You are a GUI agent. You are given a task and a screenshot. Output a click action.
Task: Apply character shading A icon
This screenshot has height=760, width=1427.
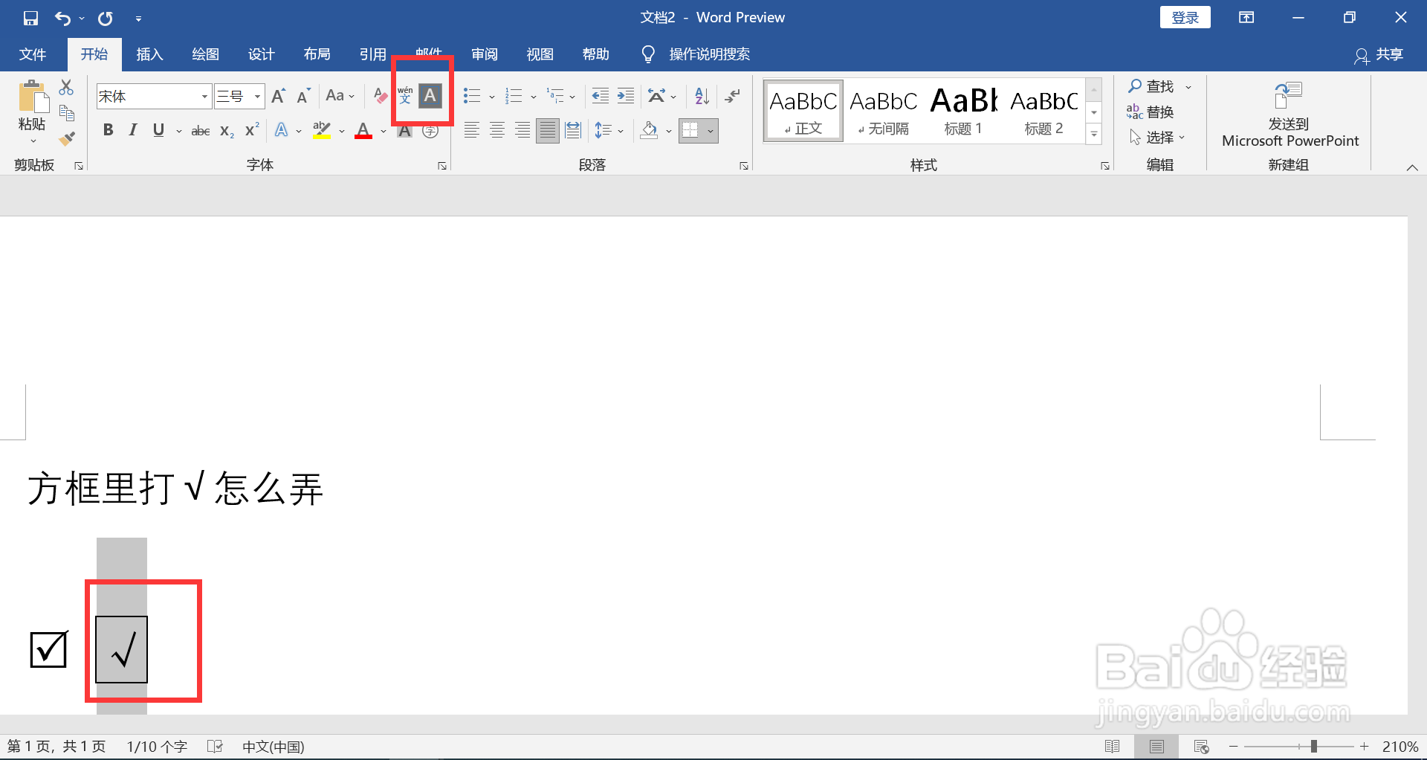(404, 132)
